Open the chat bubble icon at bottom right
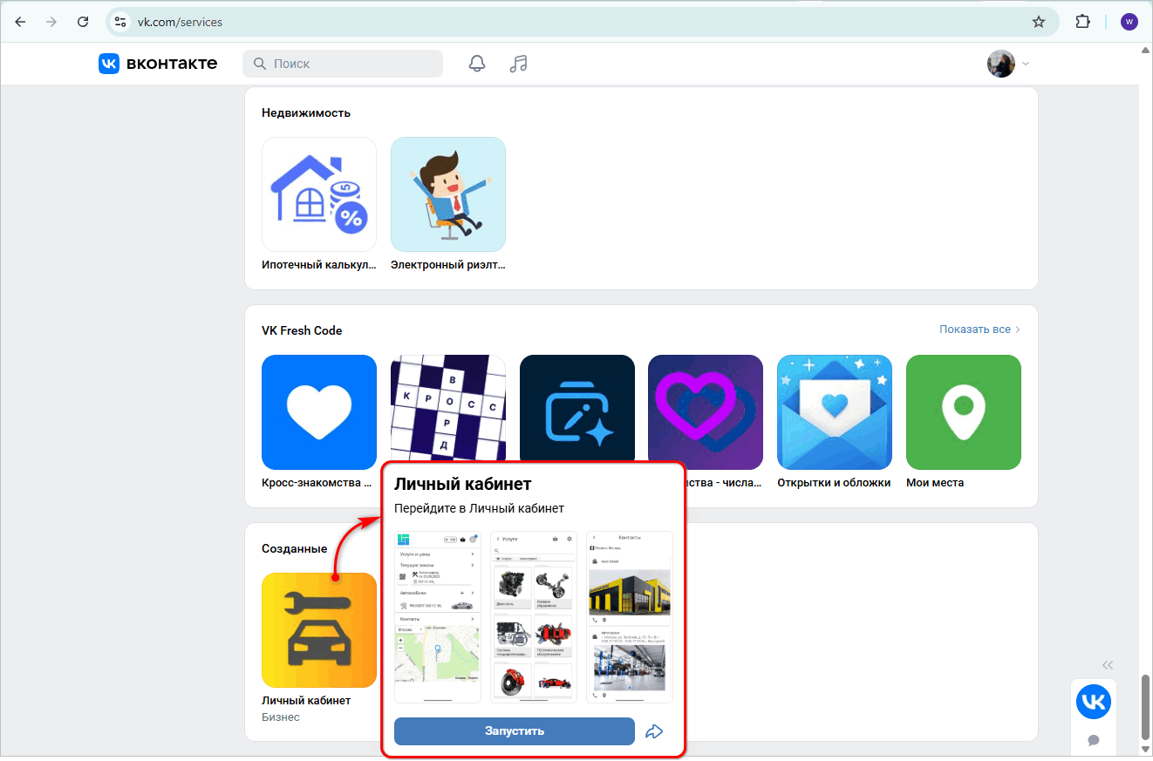This screenshot has width=1153, height=761. pos(1093,741)
